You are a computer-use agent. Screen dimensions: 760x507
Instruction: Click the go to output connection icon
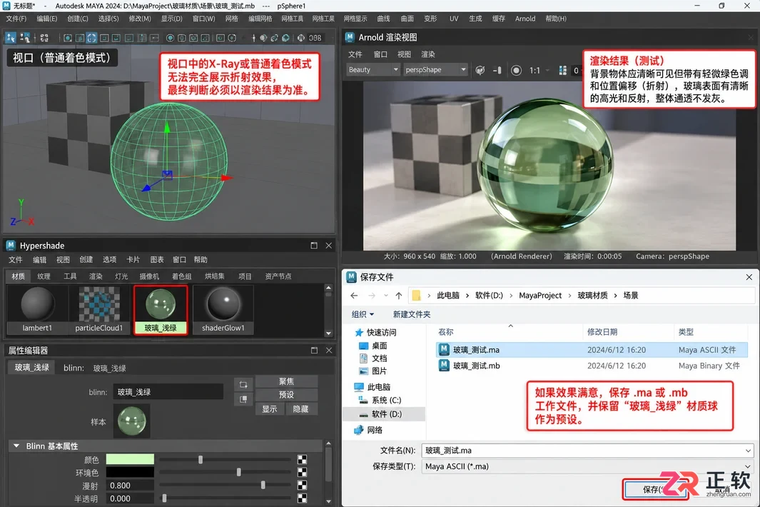(x=243, y=399)
